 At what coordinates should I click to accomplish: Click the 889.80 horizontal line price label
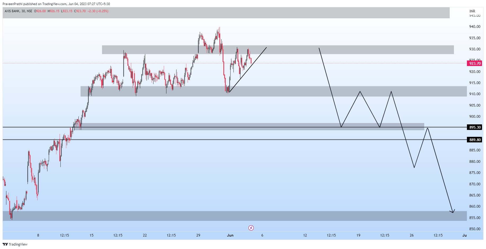pos(474,140)
